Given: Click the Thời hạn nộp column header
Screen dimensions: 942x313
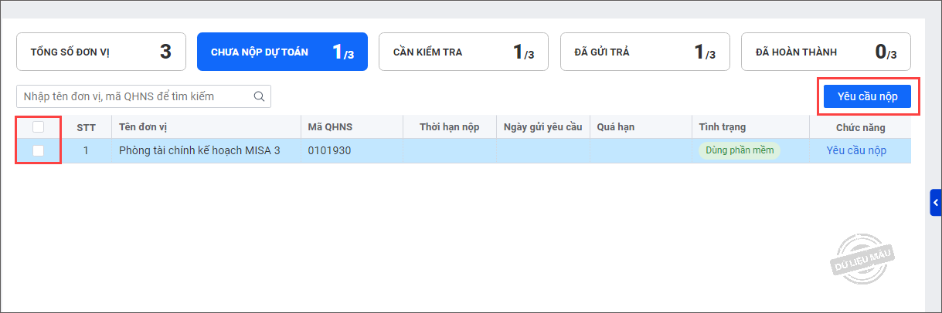Looking at the screenshot, I should [x=449, y=127].
